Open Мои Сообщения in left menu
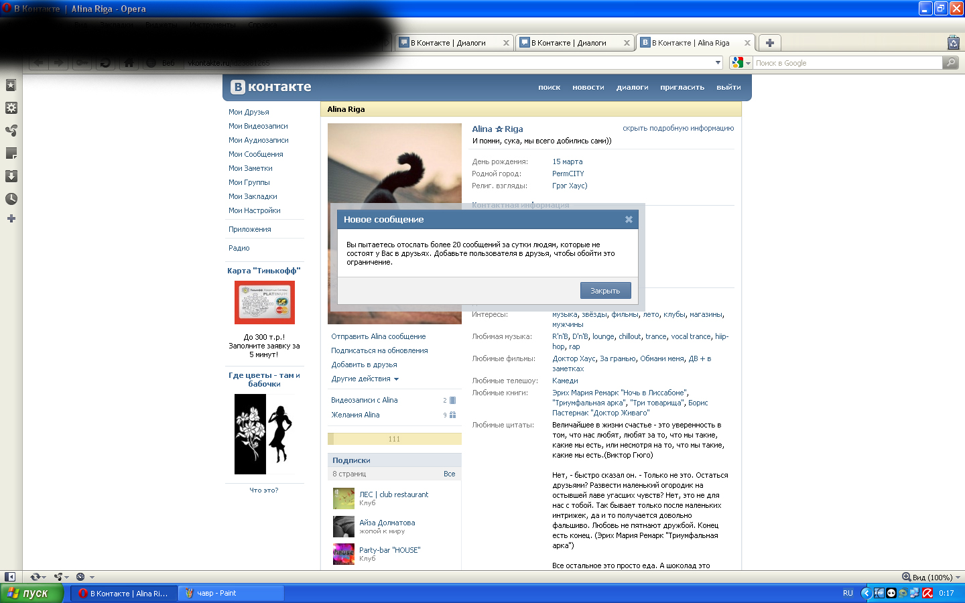965x603 pixels. 255,154
